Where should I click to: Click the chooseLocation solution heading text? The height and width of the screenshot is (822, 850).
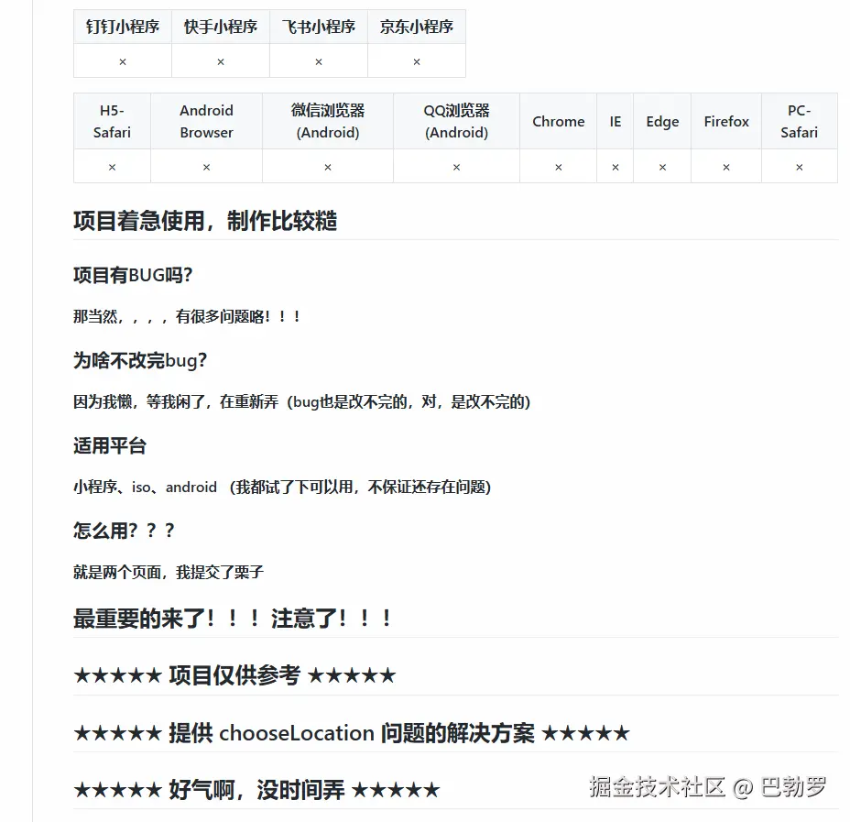pos(351,733)
